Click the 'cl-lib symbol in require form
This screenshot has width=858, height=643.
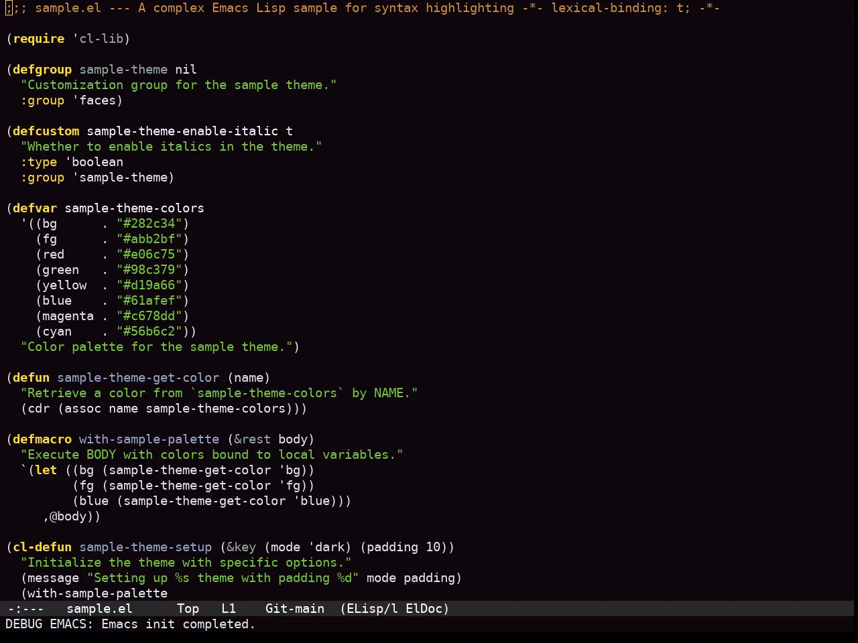pos(98,39)
